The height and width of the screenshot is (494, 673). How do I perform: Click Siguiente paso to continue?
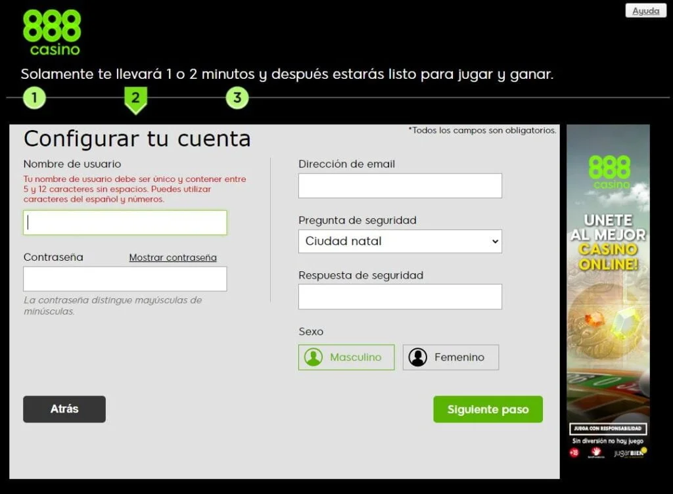point(488,409)
